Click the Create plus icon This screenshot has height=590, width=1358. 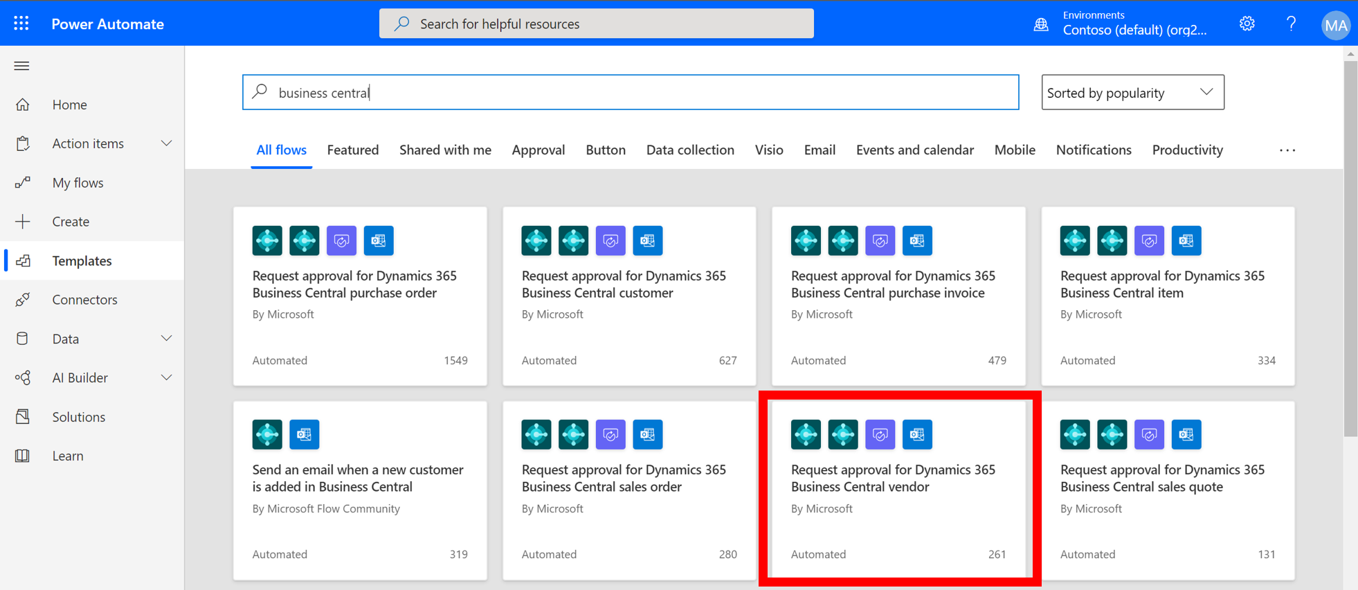click(x=23, y=222)
